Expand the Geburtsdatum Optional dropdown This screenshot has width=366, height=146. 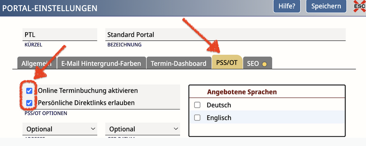point(143,129)
